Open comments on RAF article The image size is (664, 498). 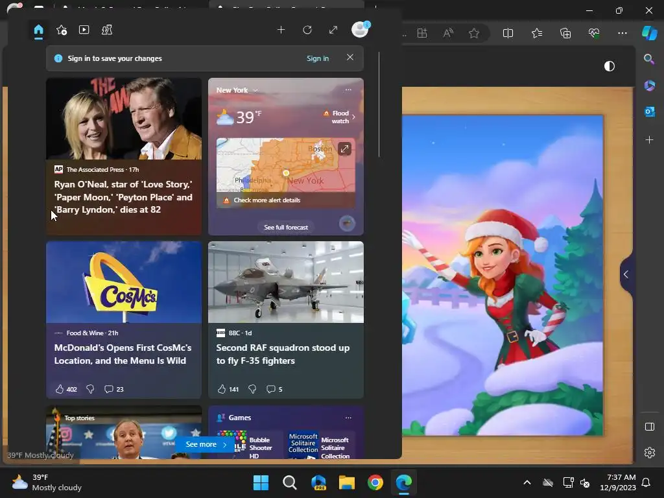point(274,389)
